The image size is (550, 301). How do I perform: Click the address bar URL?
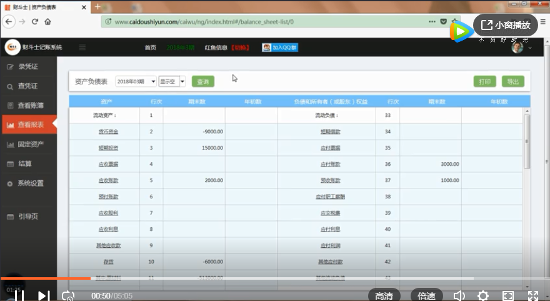click(x=204, y=22)
